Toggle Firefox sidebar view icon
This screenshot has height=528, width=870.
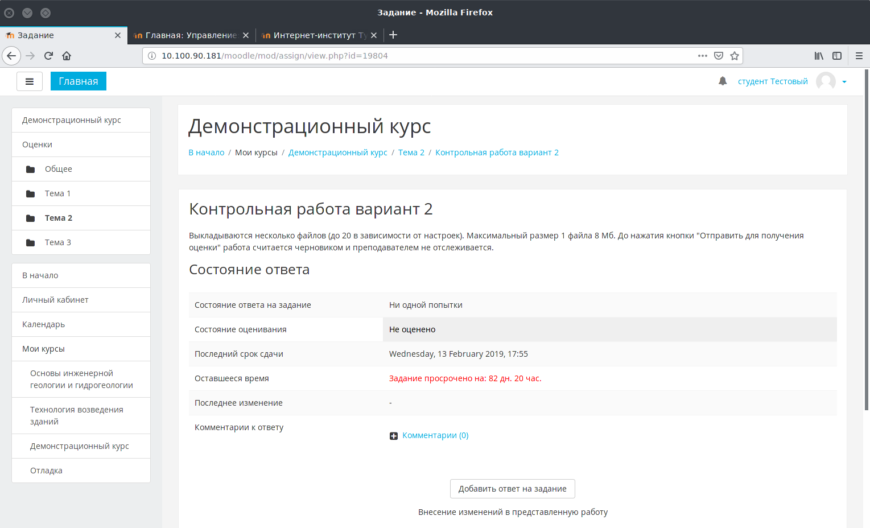(x=837, y=56)
